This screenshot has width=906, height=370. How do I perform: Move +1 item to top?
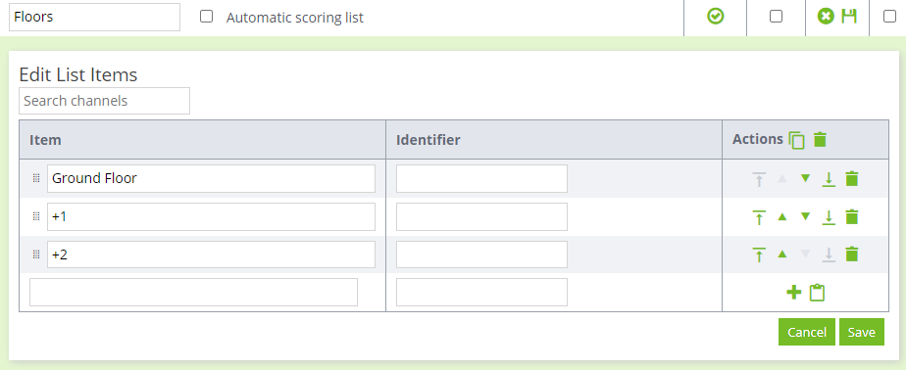[759, 217]
